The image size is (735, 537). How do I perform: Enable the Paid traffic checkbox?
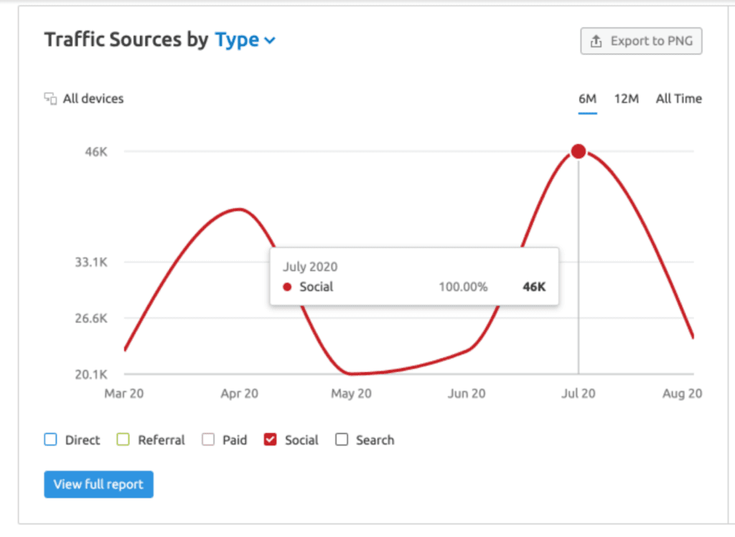coord(208,439)
